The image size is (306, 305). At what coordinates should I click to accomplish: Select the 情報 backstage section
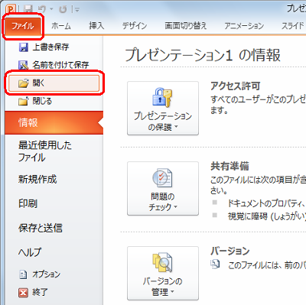[54, 122]
